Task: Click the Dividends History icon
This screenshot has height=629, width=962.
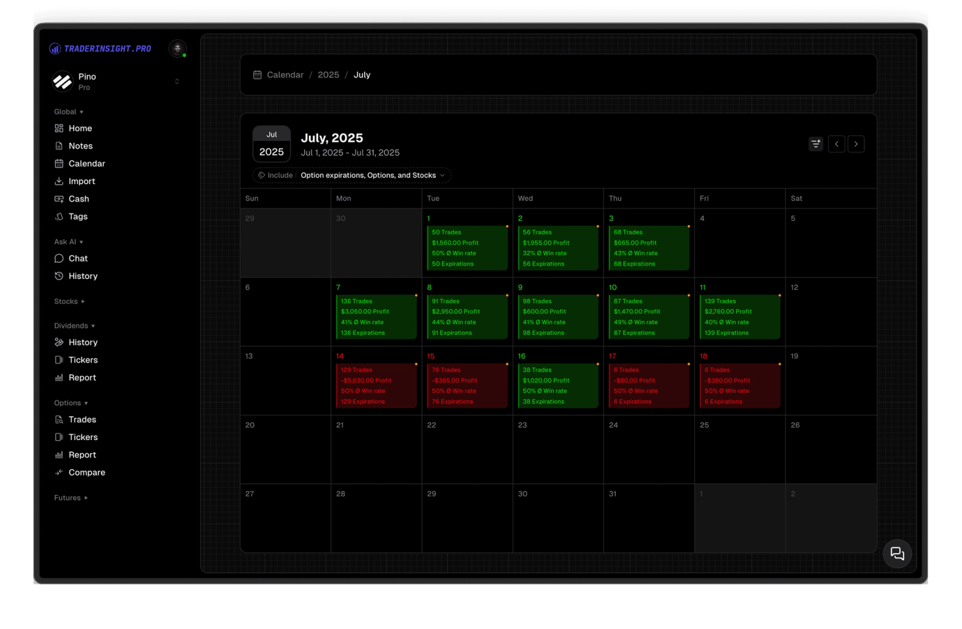Action: point(59,342)
